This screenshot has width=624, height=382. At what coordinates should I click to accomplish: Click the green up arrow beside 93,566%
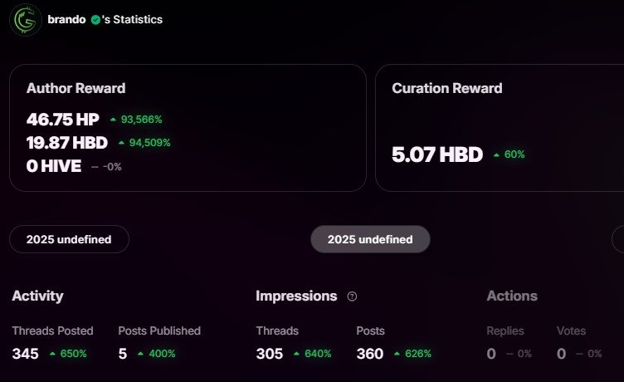click(x=113, y=120)
